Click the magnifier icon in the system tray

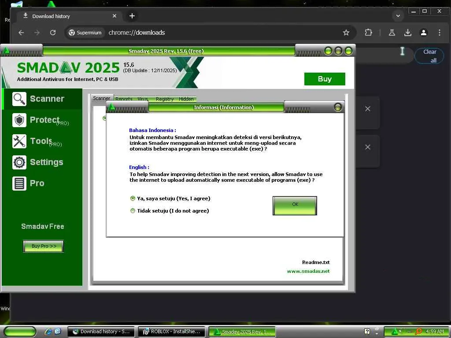[x=418, y=331]
